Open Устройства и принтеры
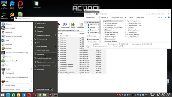 tap(45, 58)
